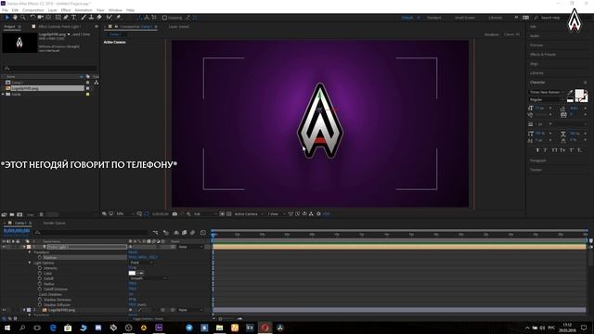This screenshot has height=334, width=594.
Task: Click the Character fill color swatch
Action: (579, 94)
